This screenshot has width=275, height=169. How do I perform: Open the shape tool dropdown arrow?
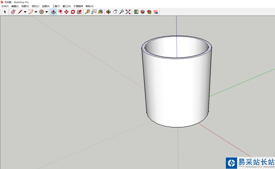pos(47,12)
